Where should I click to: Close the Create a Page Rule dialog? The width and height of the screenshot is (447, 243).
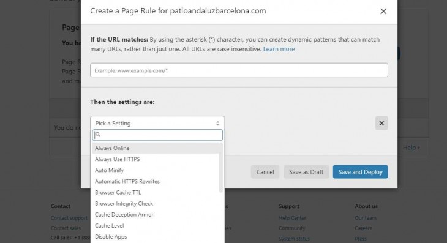pos(383,12)
